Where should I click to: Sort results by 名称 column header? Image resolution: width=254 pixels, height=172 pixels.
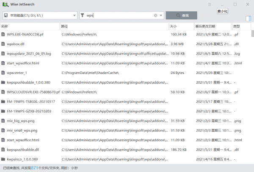pyautogui.click(x=30, y=26)
